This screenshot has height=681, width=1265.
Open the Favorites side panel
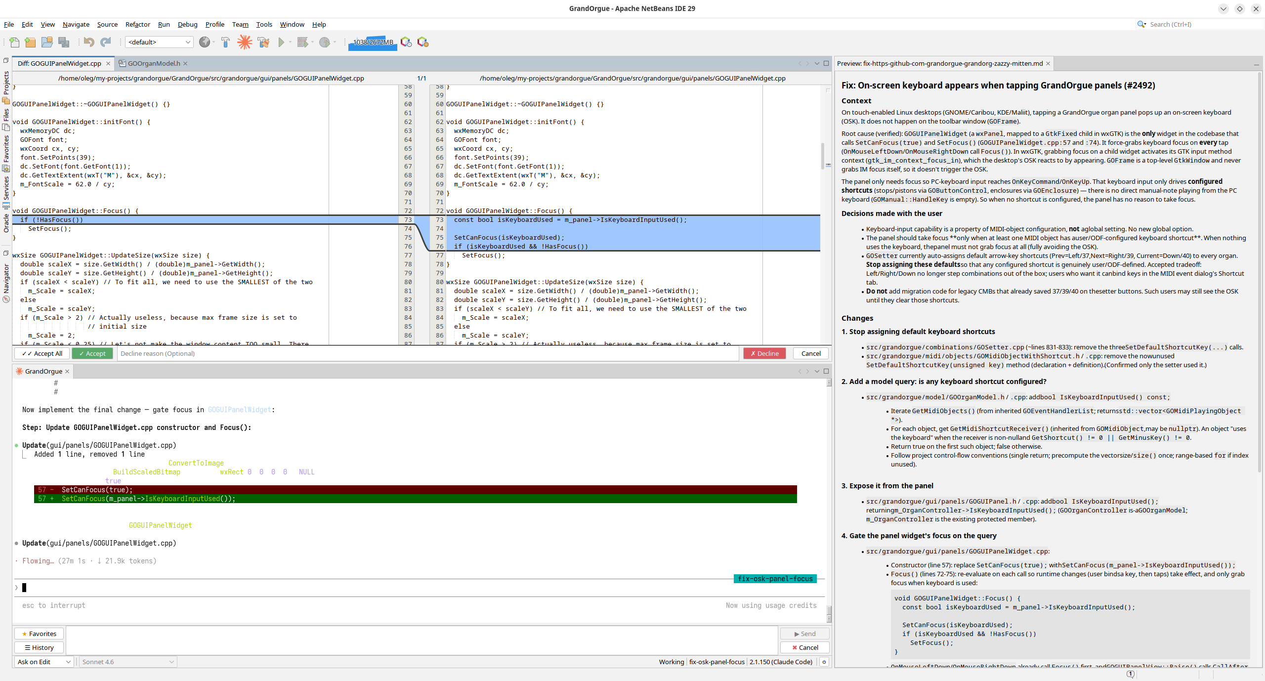point(6,153)
